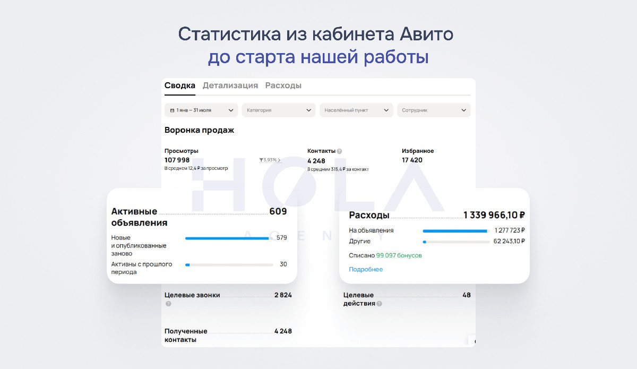The height and width of the screenshot is (369, 637).
Task: Click the На объявления expense bar
Action: pyautogui.click(x=457, y=231)
